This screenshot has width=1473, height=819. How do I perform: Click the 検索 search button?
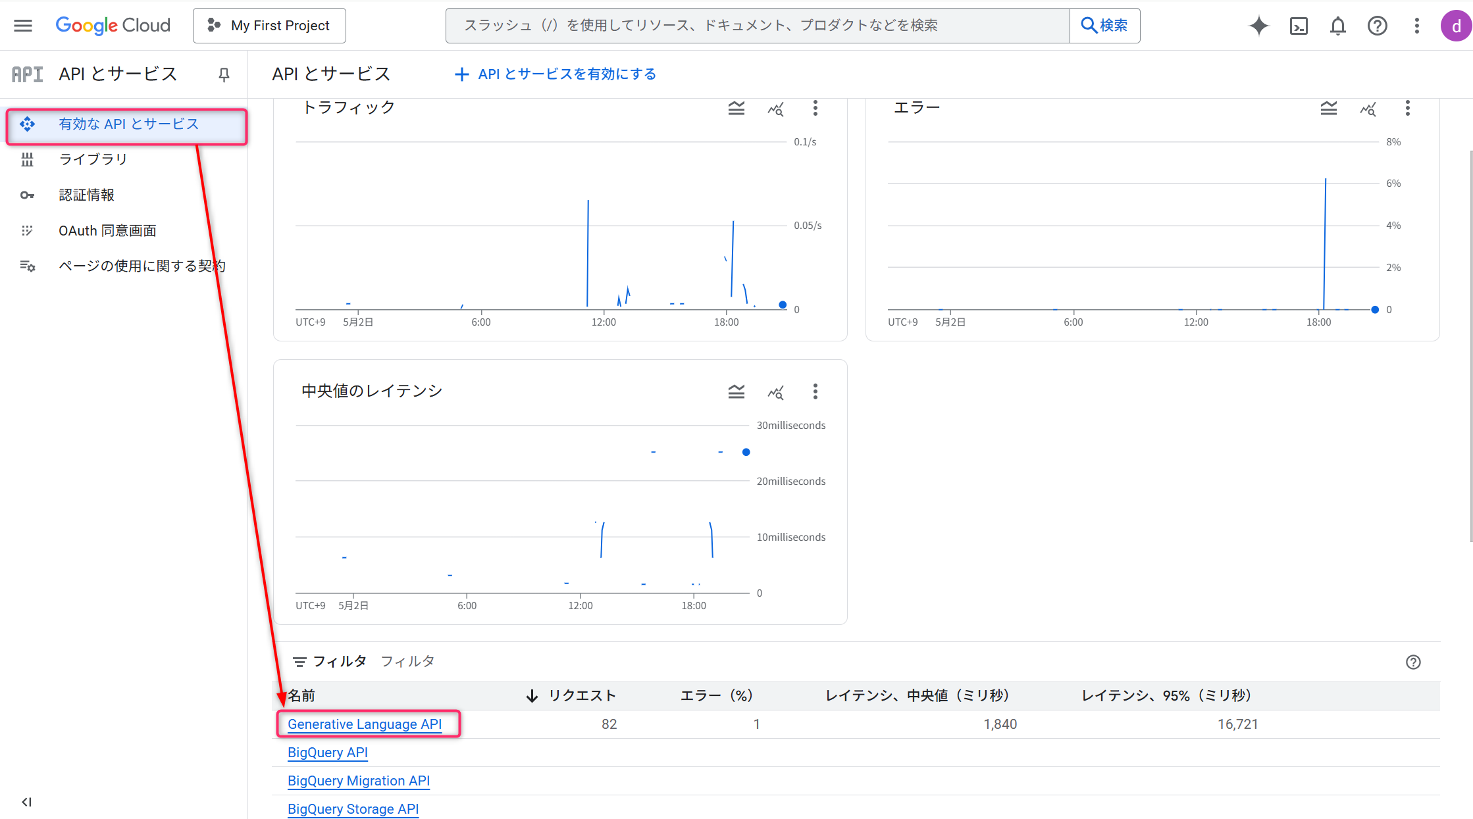[x=1105, y=26]
